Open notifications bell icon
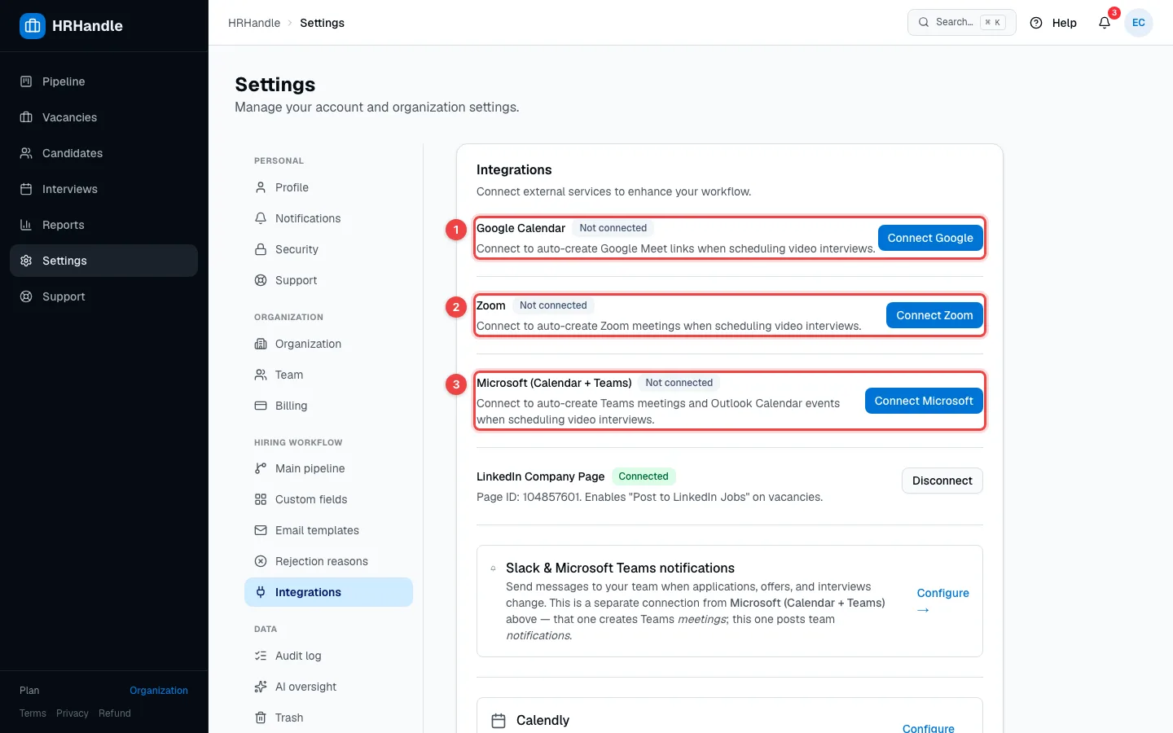 (x=1105, y=23)
